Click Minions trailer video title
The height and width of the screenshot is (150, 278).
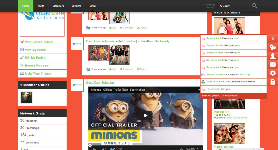click(x=118, y=90)
